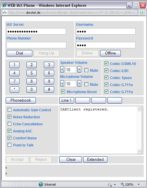Click the Internet zone globe icon
The image size is (147, 188).
click(41, 184)
